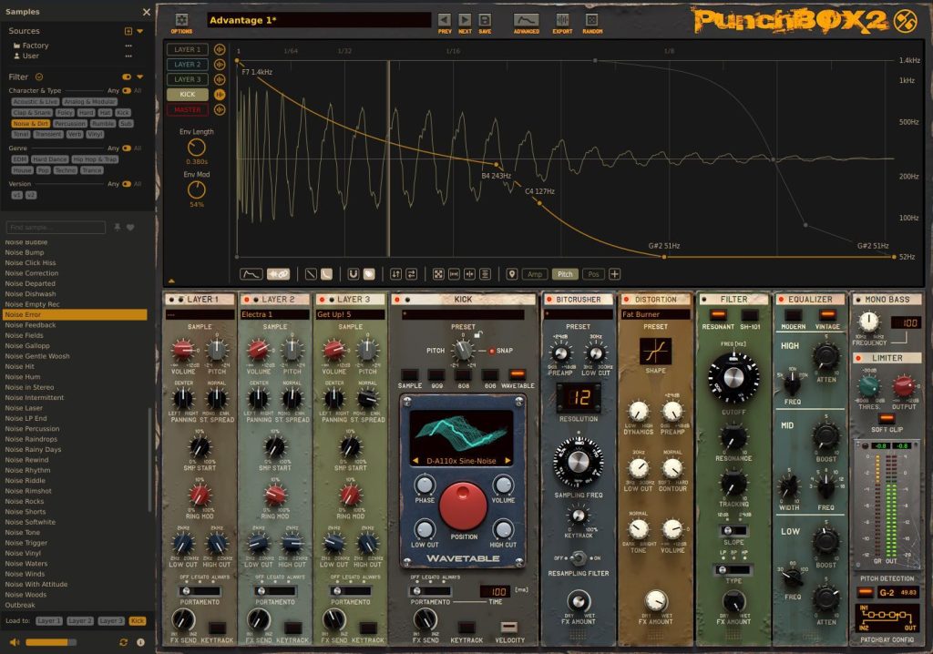Select next wavetable with right arrow
Viewport: 933px width, 654px height.
pyautogui.click(x=508, y=461)
